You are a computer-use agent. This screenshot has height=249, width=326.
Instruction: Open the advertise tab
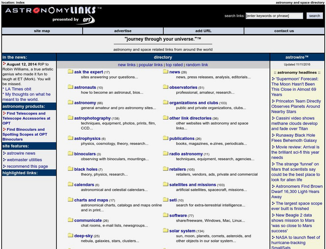[x=123, y=31]
